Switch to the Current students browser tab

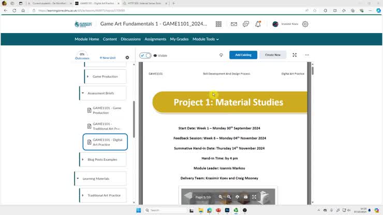click(49, 4)
